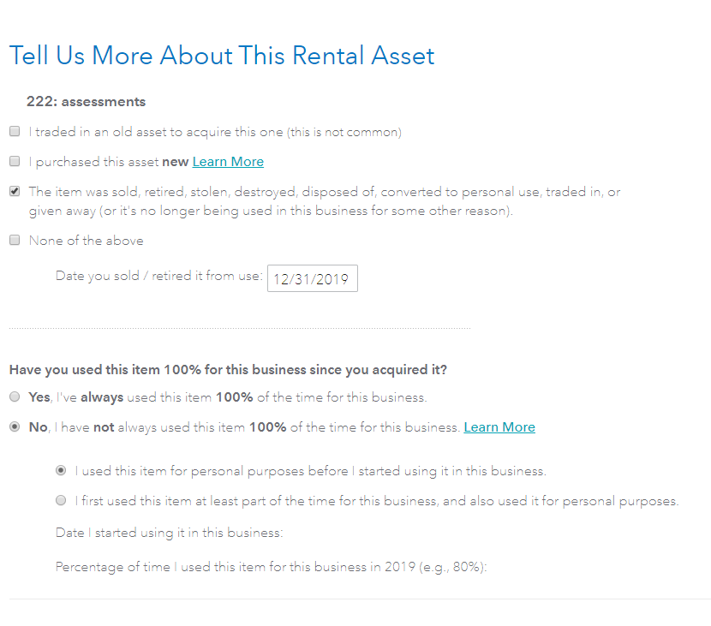711x626 pixels.
Task: Click the "given away" line of disposal text
Action: [271, 211]
